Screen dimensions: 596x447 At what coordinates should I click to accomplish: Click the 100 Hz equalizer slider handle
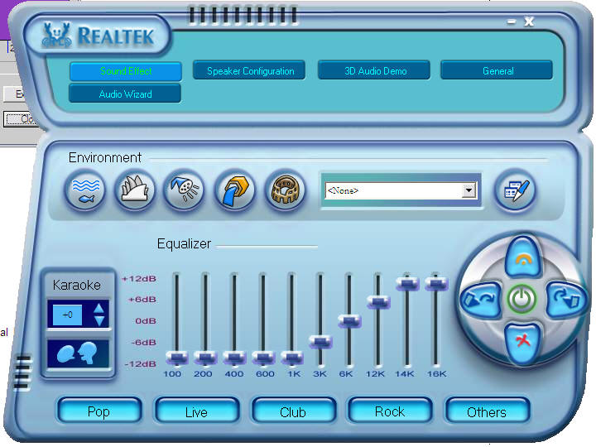pos(177,358)
